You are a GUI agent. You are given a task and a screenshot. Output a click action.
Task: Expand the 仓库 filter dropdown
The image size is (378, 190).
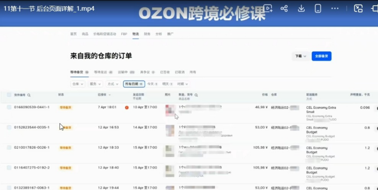(77, 84)
